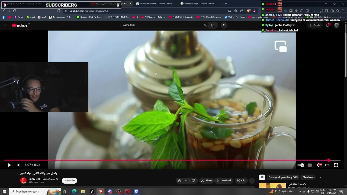This screenshot has height=195, width=347.
Task: Open "Amazon.com : DJI..." bookmark
Action: pos(60,17)
